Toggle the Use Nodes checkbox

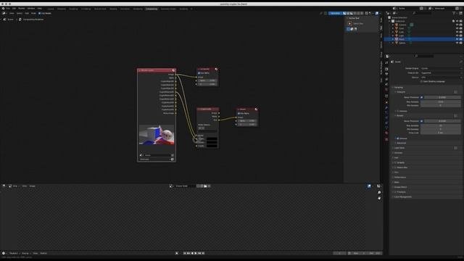coord(40,13)
